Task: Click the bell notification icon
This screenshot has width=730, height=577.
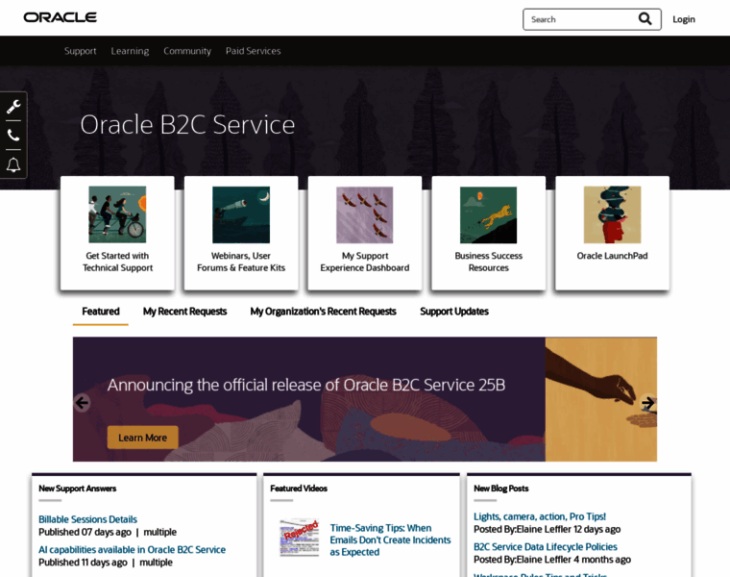Action: click(13, 164)
